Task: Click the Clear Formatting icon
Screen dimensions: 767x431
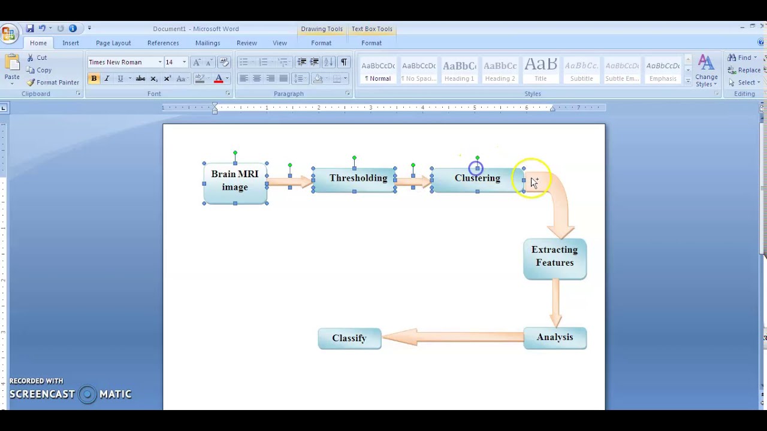Action: [x=224, y=62]
